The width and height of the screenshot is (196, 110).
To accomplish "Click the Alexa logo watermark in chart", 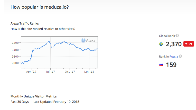I will [x=88, y=40].
